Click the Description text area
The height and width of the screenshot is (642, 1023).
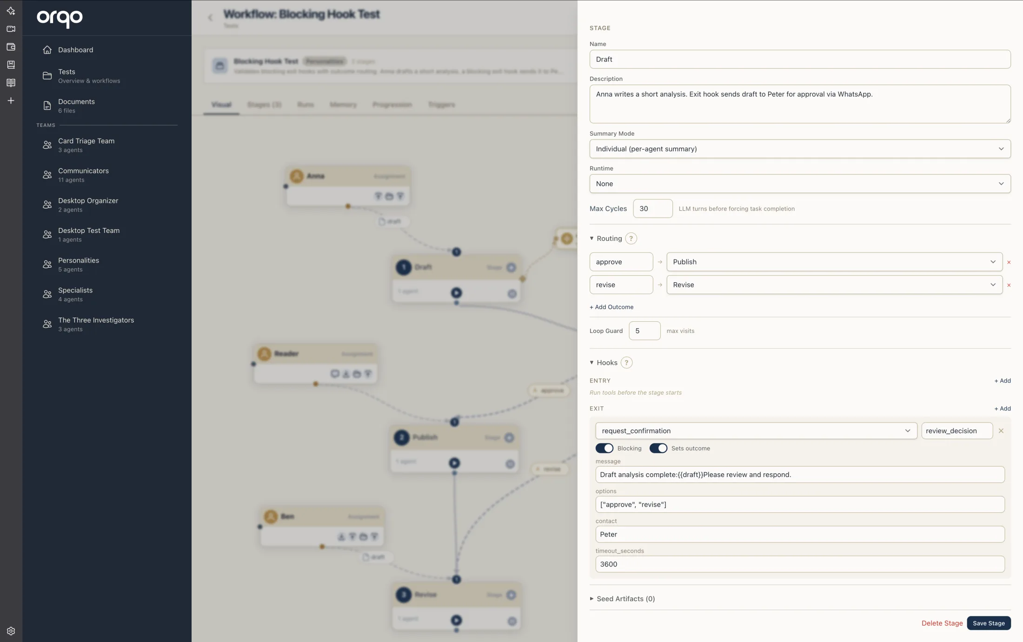tap(800, 104)
